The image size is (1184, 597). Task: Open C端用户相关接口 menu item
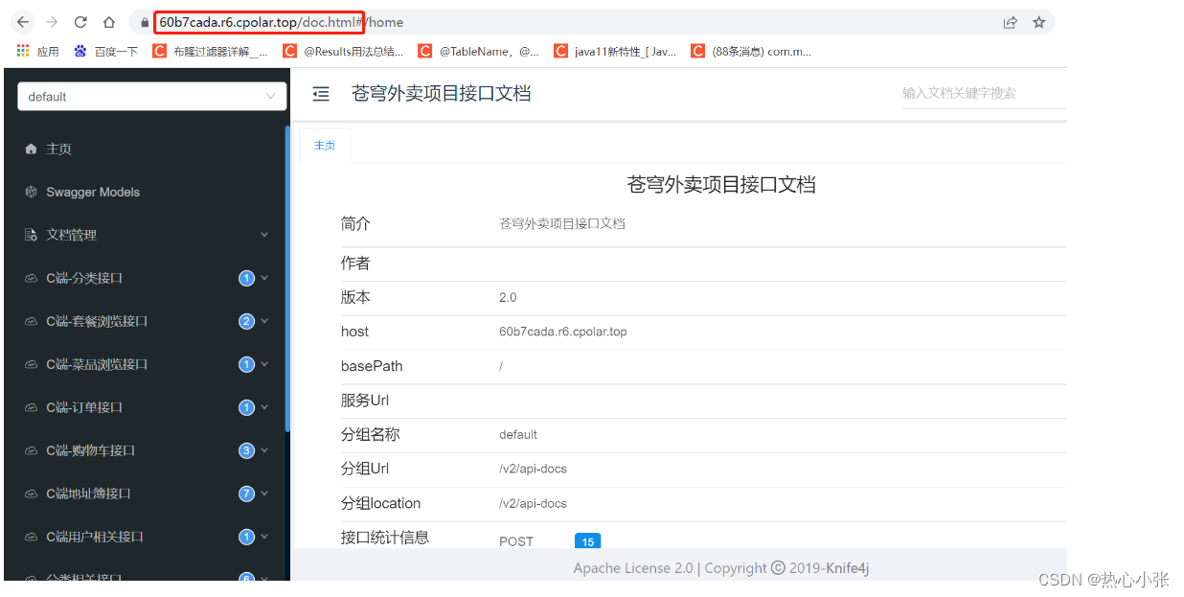(x=145, y=537)
